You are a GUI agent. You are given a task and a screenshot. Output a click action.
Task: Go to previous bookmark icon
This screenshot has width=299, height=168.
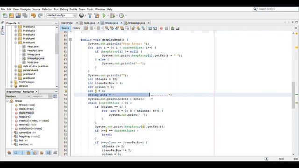click(133, 28)
